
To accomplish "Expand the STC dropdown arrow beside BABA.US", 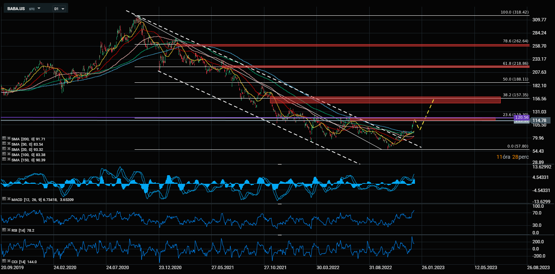I will (x=39, y=8).
